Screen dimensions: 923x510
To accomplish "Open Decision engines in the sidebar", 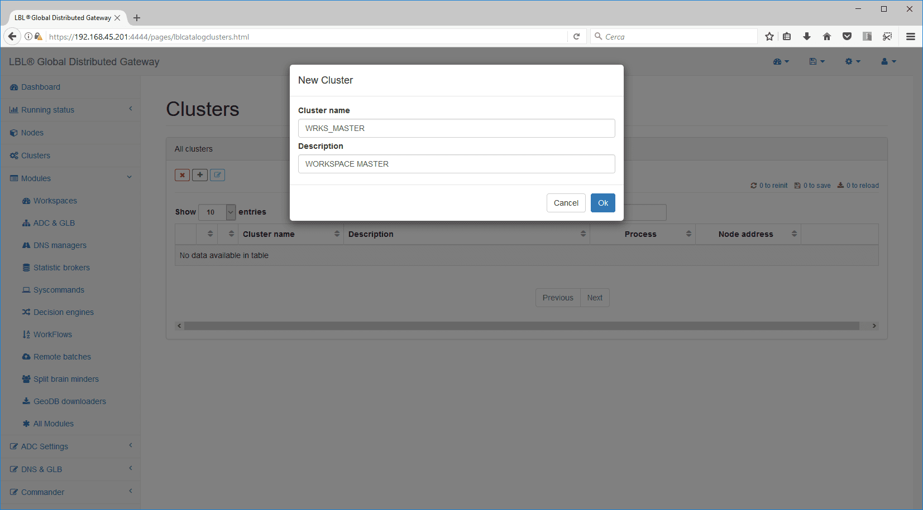I will (63, 312).
